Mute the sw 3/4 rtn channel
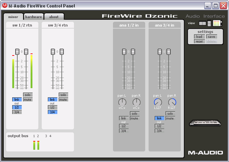The height and width of the screenshot is (162, 229). coord(63,100)
